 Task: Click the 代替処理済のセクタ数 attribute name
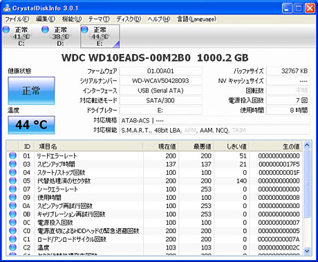click(x=64, y=181)
